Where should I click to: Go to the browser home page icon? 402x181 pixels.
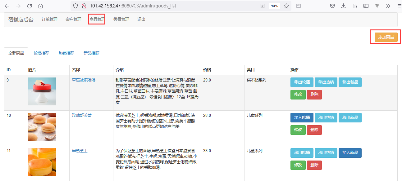pyautogui.click(x=40, y=6)
